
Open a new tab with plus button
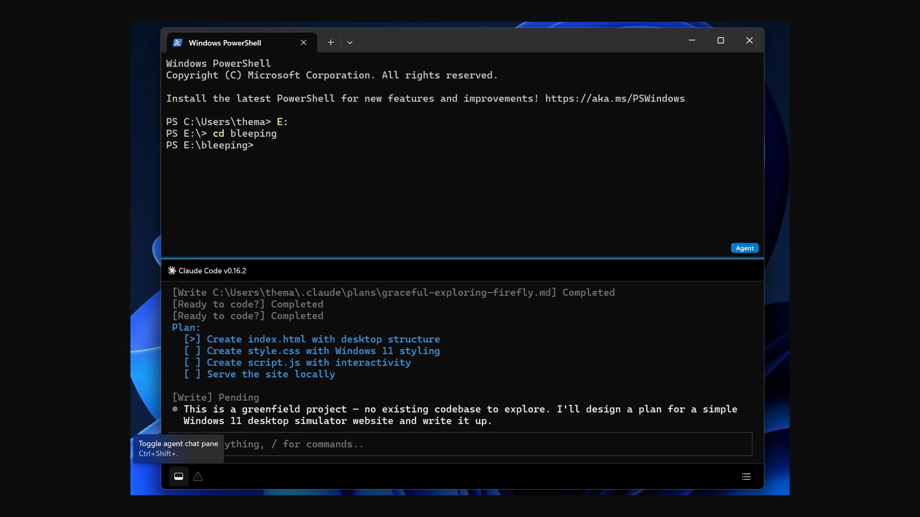coord(331,42)
